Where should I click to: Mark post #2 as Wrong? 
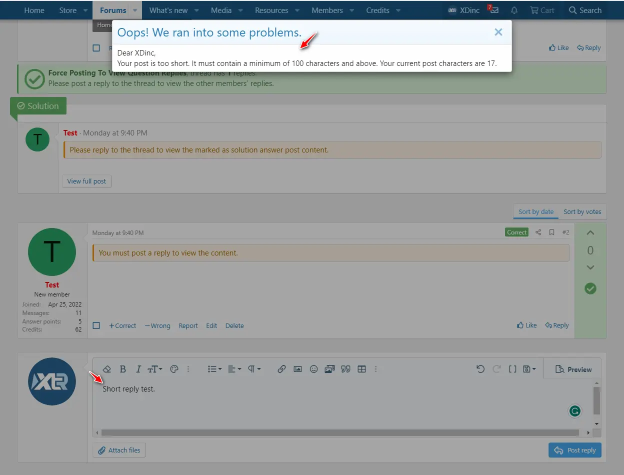click(157, 325)
